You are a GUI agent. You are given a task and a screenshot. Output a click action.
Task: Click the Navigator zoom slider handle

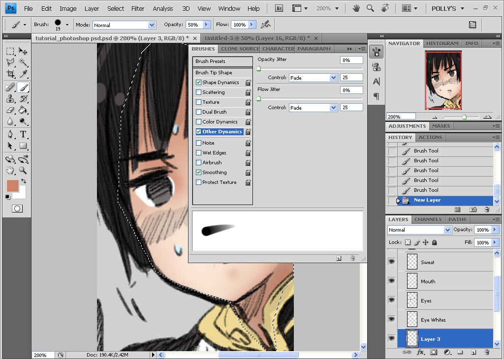464,117
